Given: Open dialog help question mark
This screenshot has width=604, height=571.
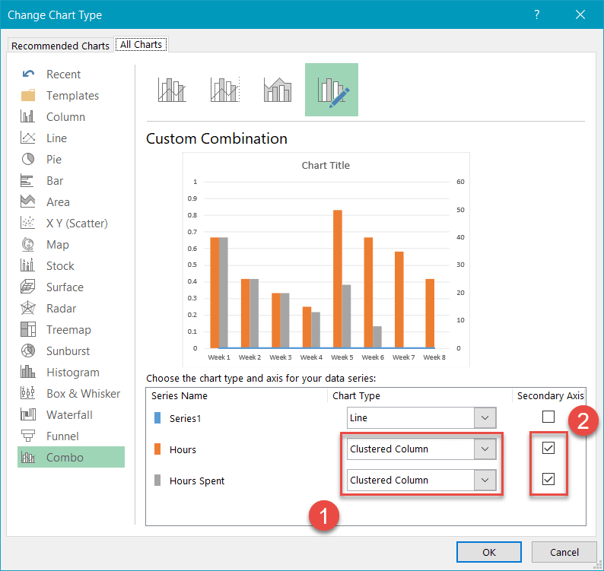Looking at the screenshot, I should (536, 14).
